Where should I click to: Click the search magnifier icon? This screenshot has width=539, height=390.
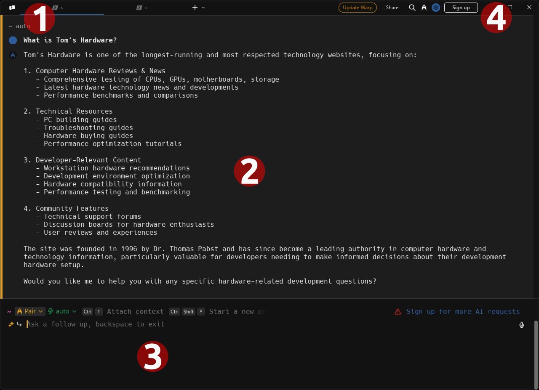pos(412,8)
